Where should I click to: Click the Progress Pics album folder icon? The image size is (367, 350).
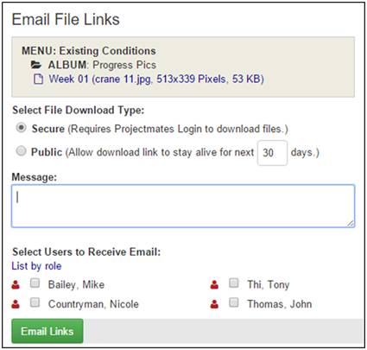point(36,65)
